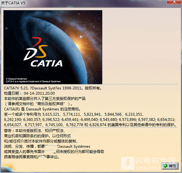182x173 pixels.
Task: Click the 确定 confirmation button
Action: pyautogui.click(x=170, y=166)
